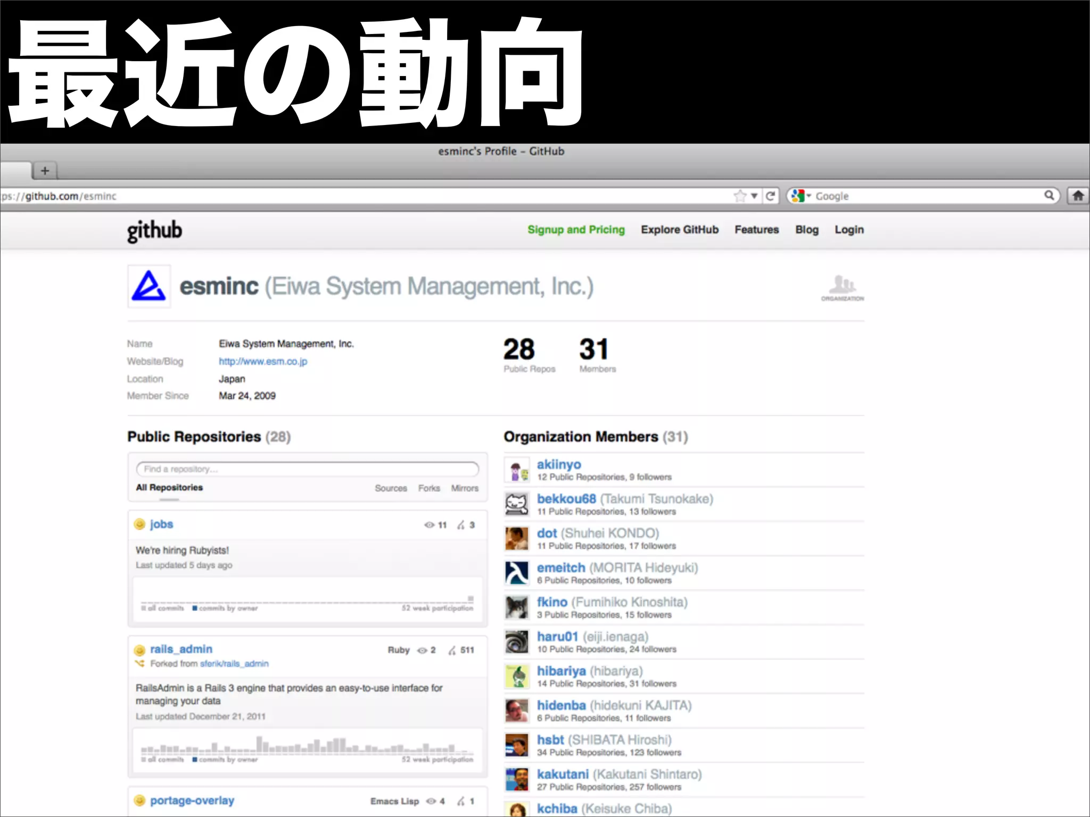The image size is (1090, 817).
Task: Click watchers eye icon for jobs
Action: (429, 525)
